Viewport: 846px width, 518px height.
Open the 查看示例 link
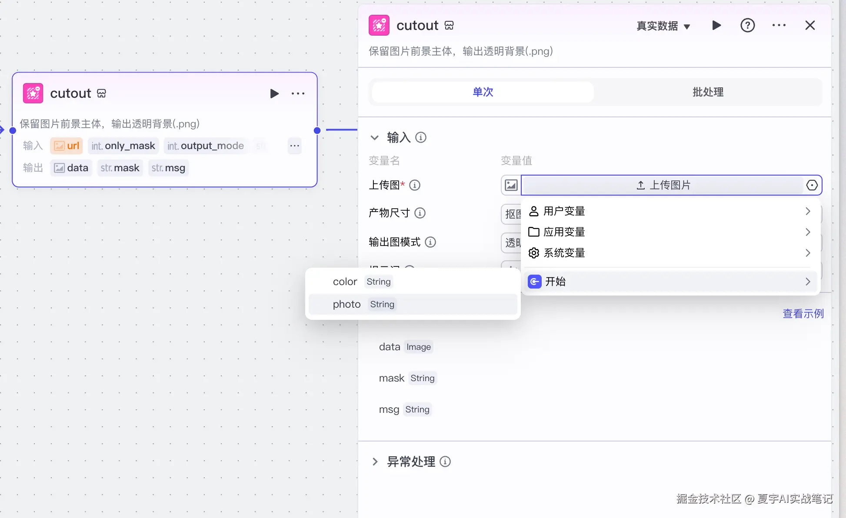click(x=803, y=314)
